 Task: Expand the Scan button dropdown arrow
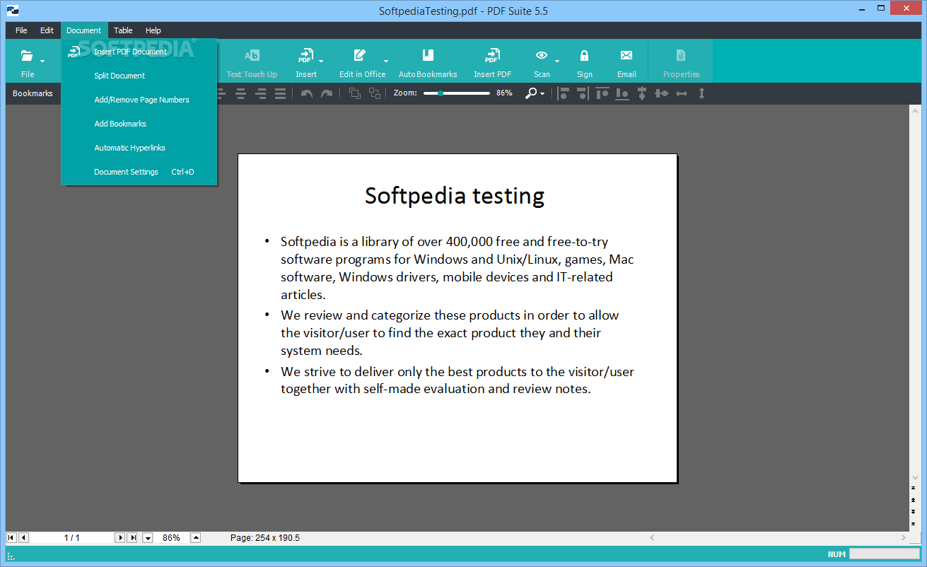(x=557, y=62)
